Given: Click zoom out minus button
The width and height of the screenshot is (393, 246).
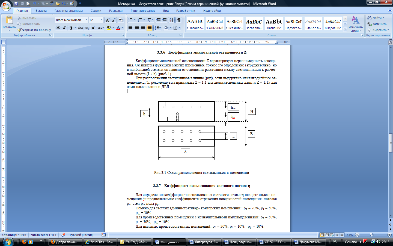Looking at the screenshot, I should click(x=357, y=235).
